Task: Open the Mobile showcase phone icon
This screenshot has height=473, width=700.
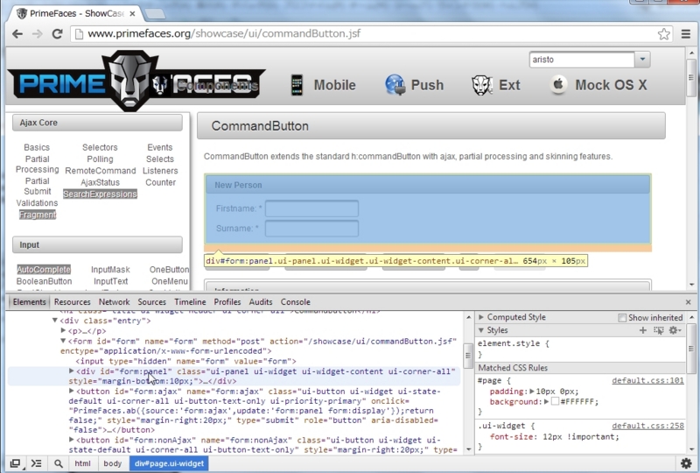Action: pos(297,85)
